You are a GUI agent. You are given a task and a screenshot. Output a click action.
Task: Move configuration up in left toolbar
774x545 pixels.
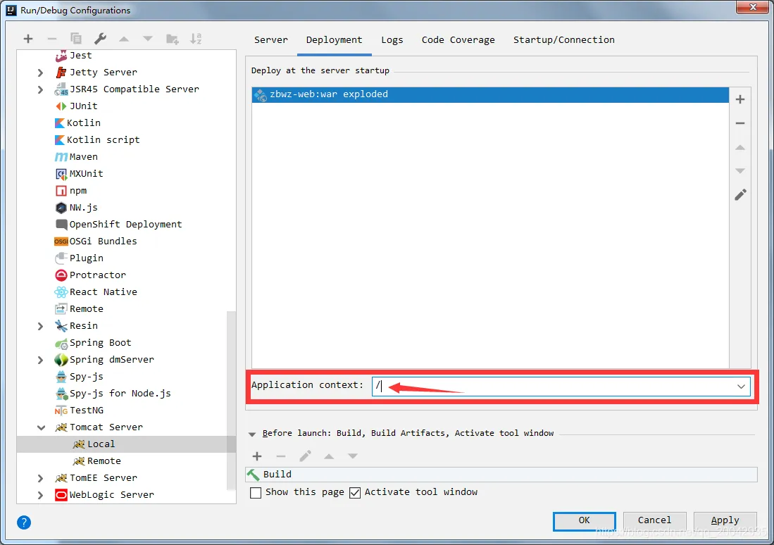(x=124, y=39)
